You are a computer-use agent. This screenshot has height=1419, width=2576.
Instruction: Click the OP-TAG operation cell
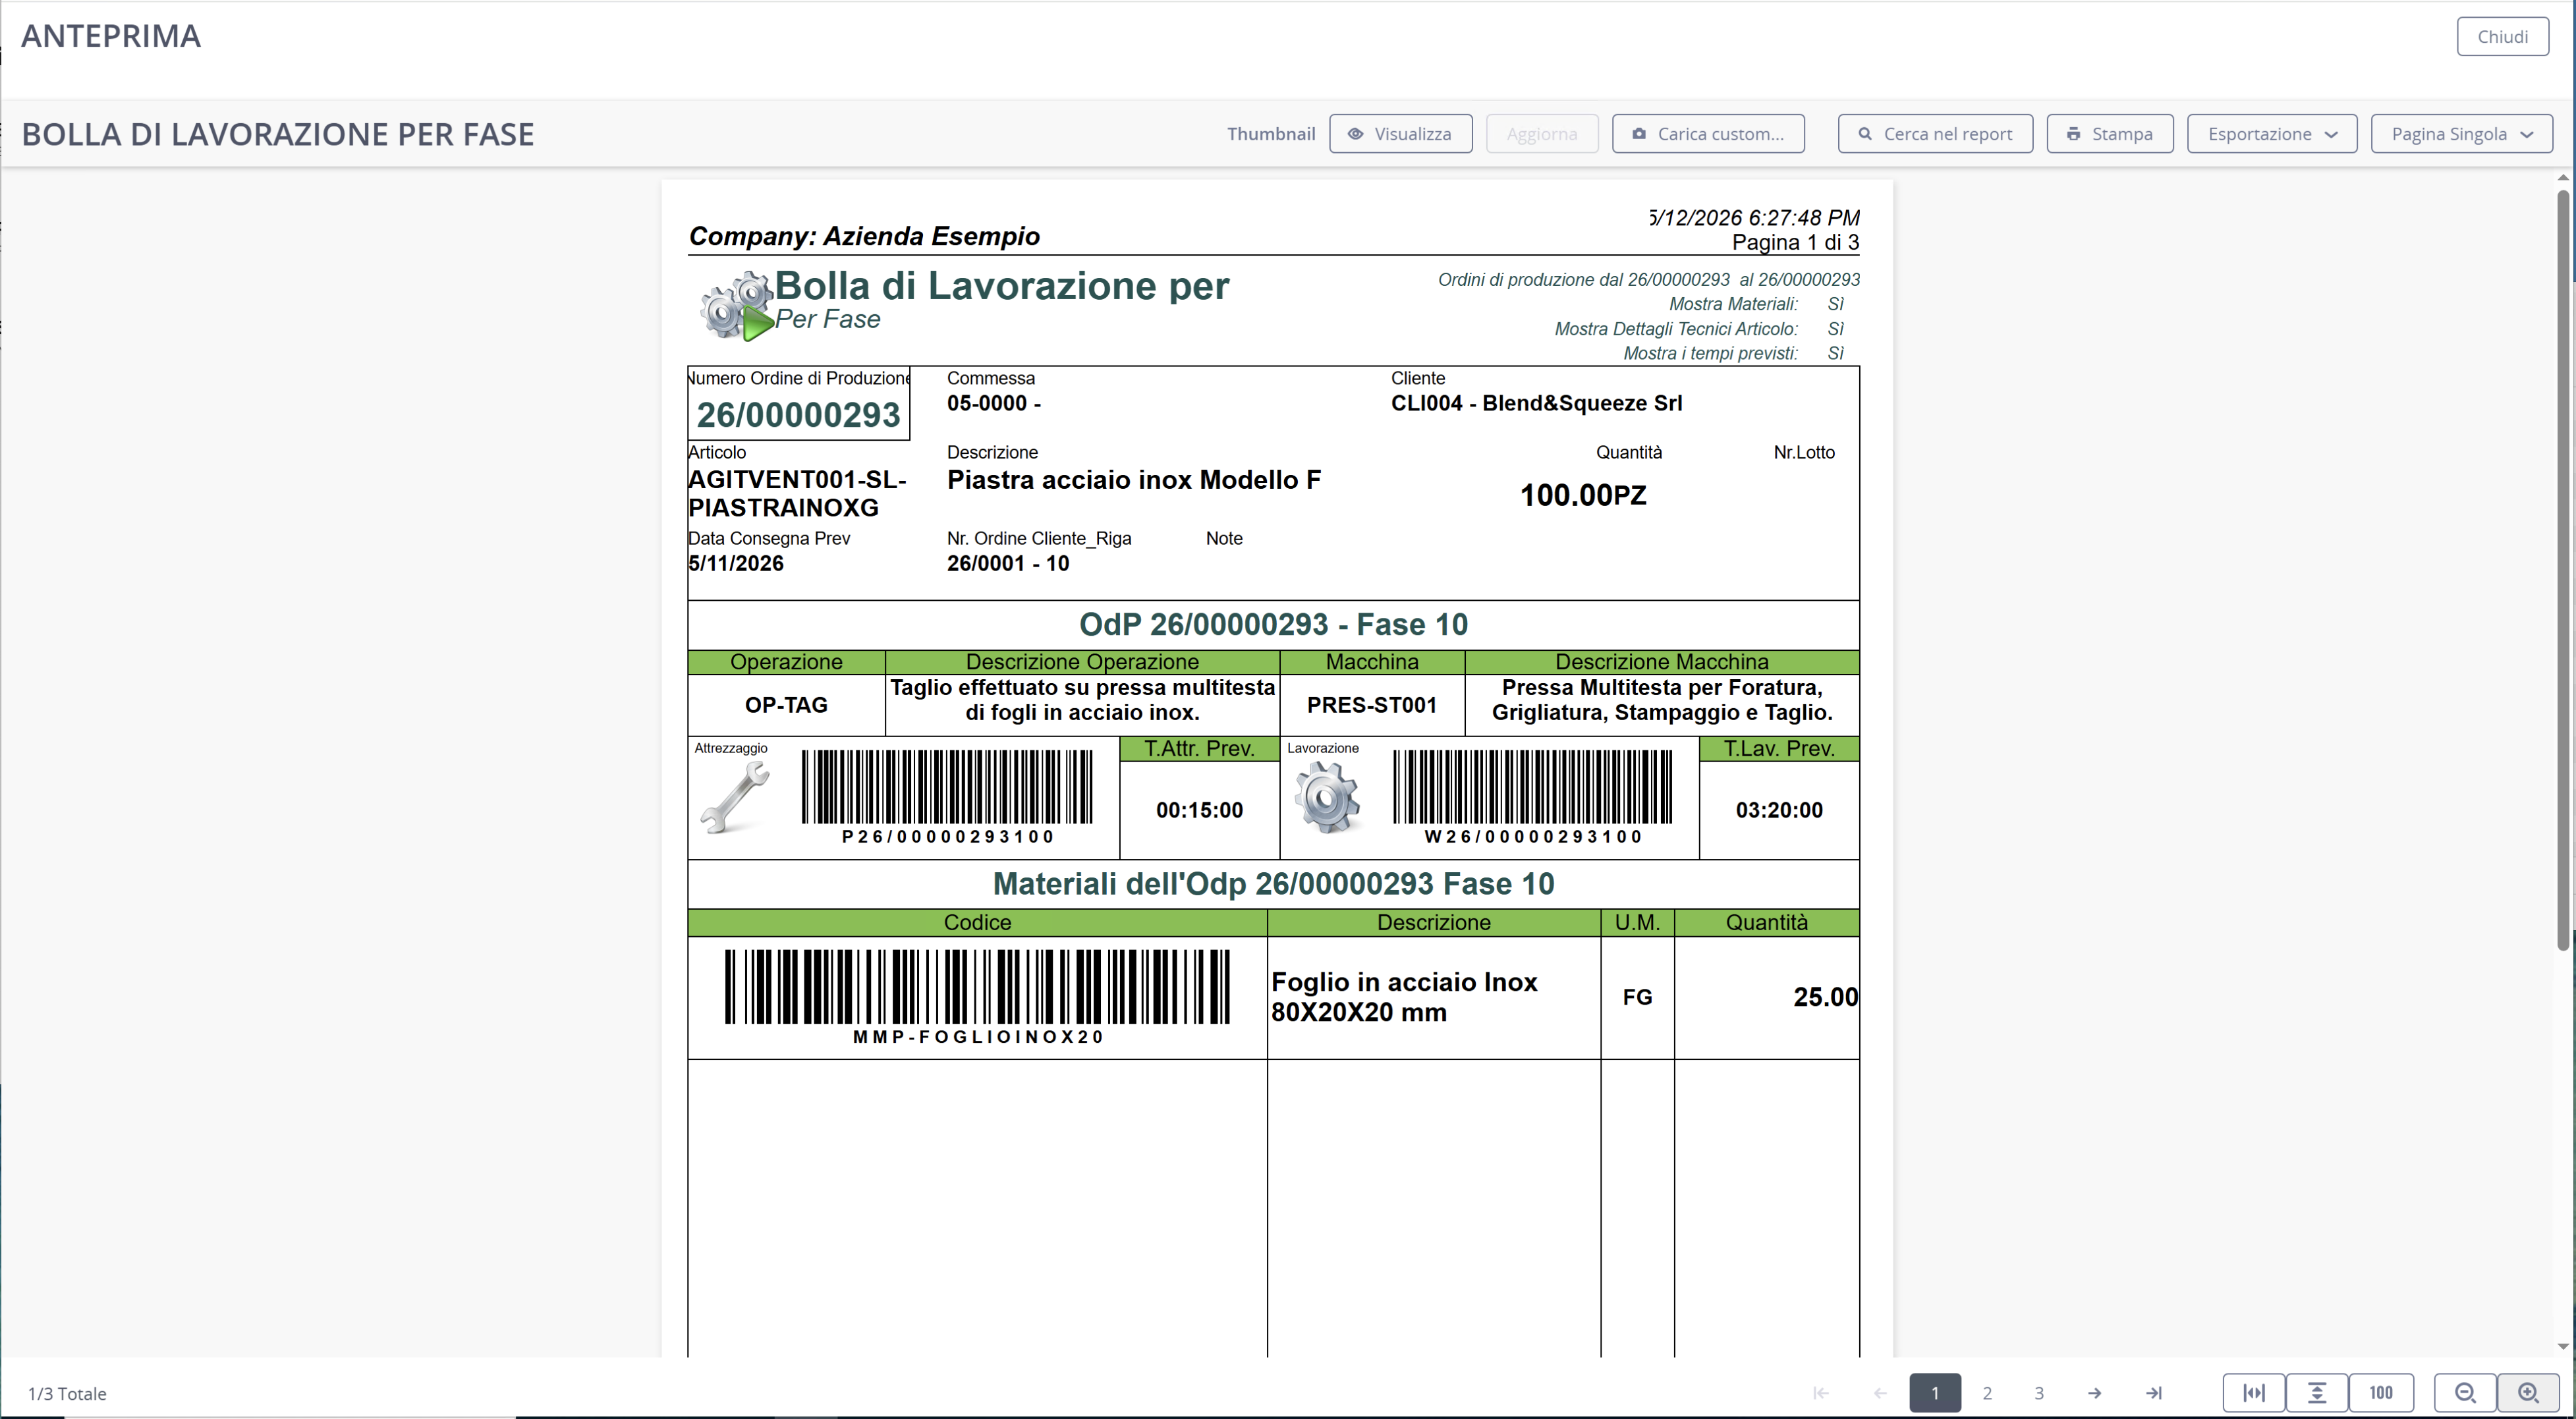pos(786,705)
